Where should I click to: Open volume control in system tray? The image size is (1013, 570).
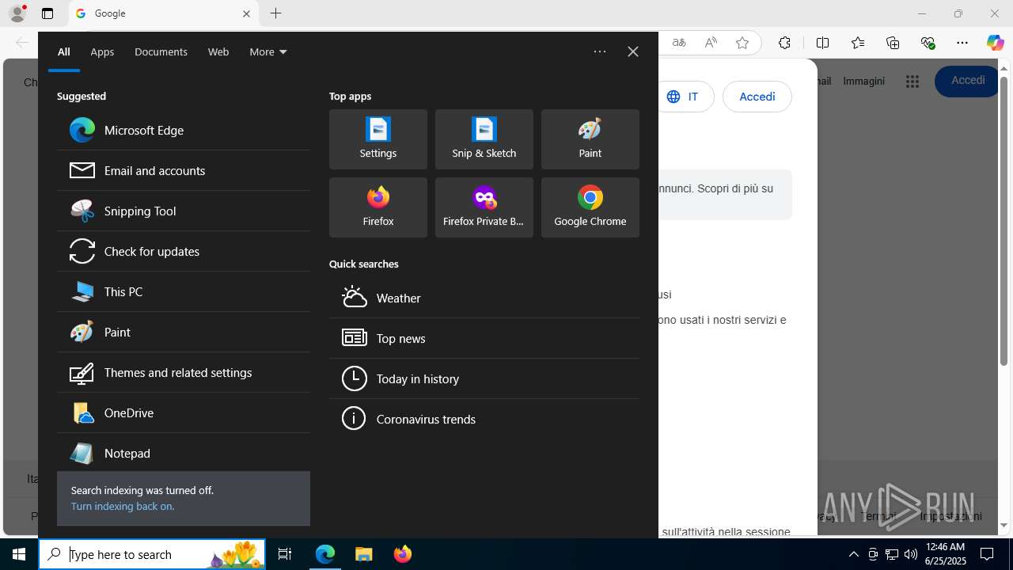tap(911, 554)
